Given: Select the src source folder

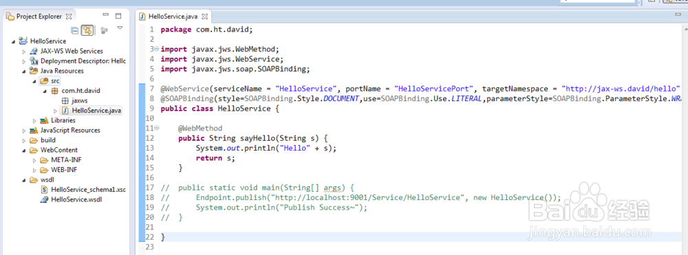Looking at the screenshot, I should pos(55,81).
